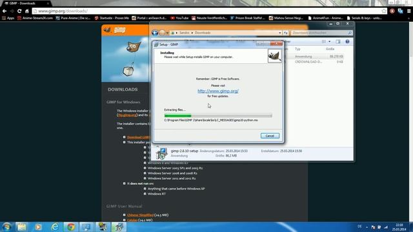Screen dimensions: 413x232
Task: Open the YouTube bookmark
Action: (179, 18)
